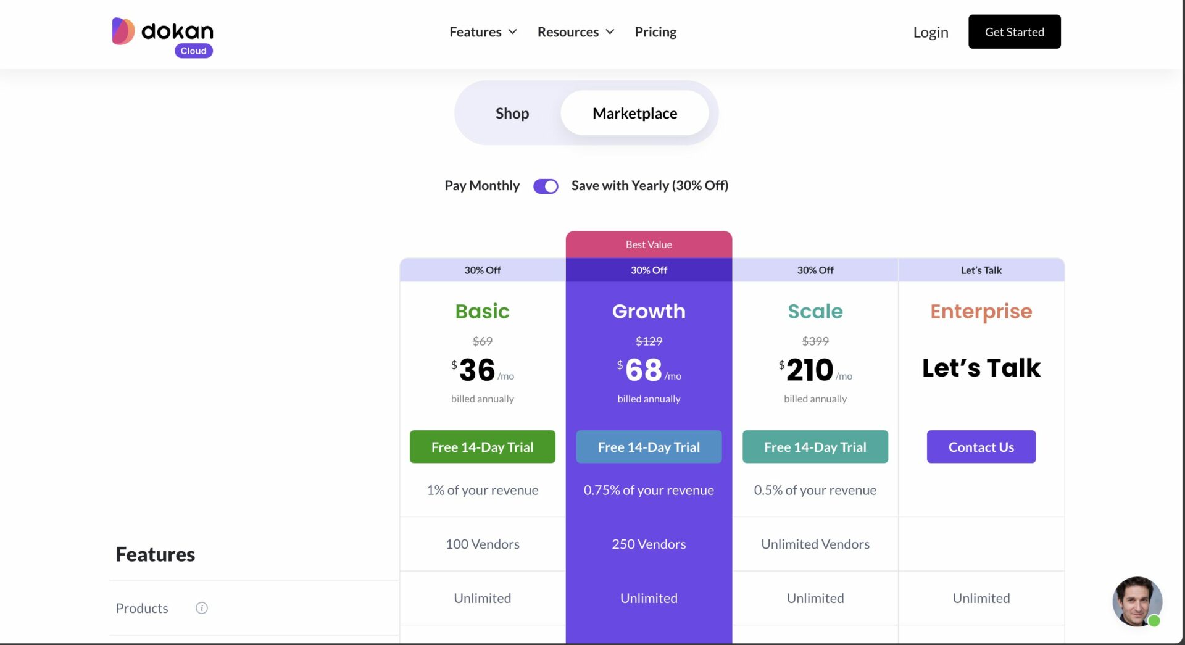Toggle the monthly/yearly billing switch
1185x645 pixels.
(x=546, y=186)
